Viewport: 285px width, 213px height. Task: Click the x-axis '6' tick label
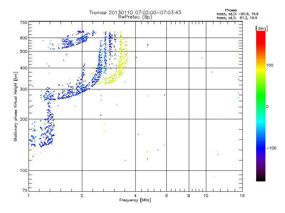[166, 196]
